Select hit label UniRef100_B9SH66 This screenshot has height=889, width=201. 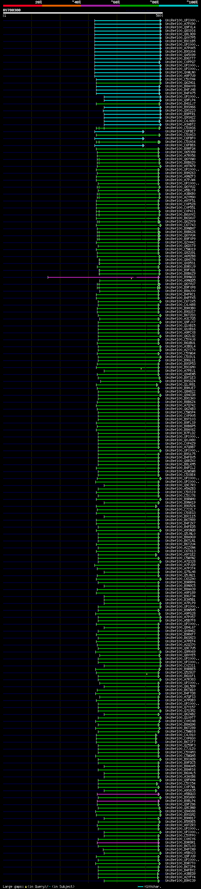click(180, 107)
